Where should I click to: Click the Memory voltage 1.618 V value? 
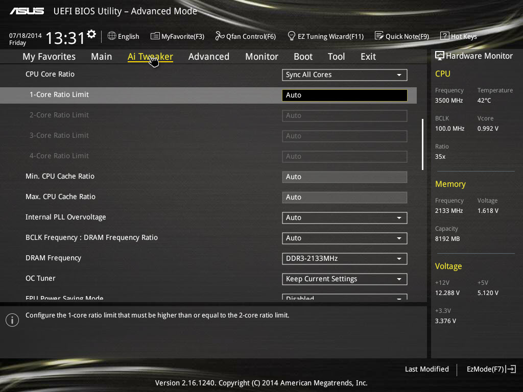488,211
